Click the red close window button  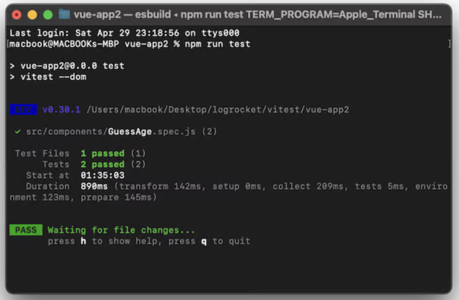[x=17, y=14]
